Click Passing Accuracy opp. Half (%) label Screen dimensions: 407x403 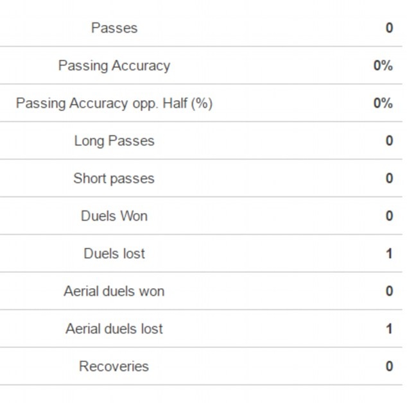coord(114,103)
